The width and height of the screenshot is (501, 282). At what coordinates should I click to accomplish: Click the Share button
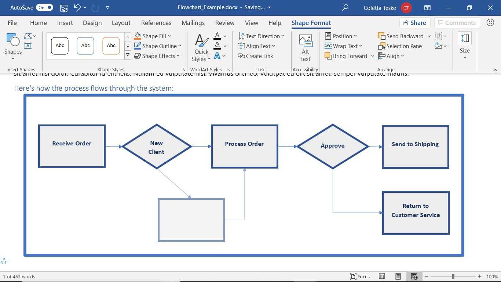pos(414,23)
